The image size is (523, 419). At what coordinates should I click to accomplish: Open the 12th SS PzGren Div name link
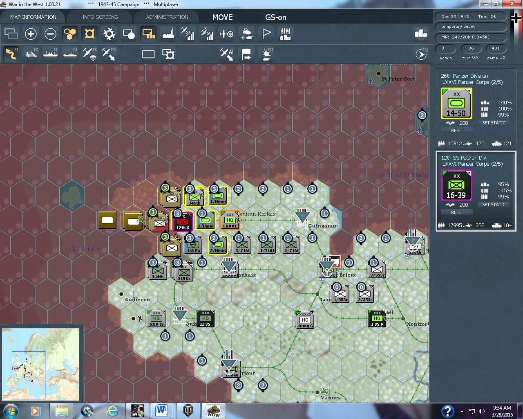click(x=463, y=158)
